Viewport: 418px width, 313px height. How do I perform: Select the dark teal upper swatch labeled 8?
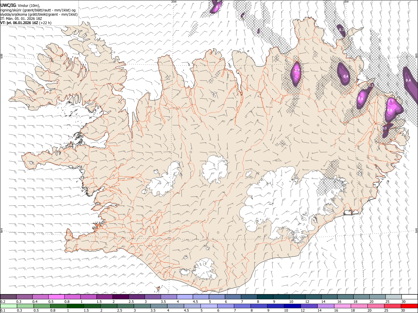265,297
